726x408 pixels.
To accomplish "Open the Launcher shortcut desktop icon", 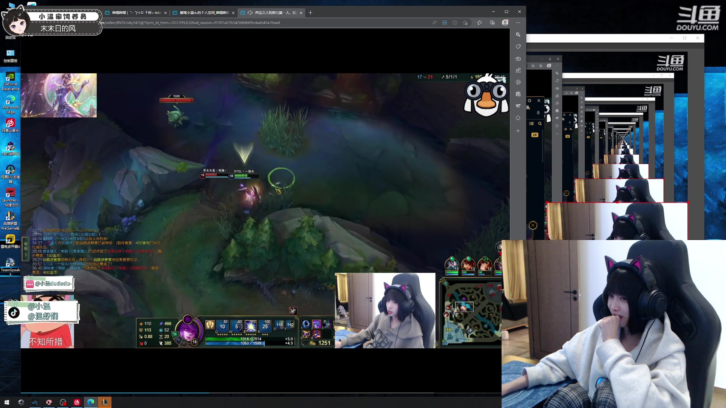I will click(x=10, y=197).
